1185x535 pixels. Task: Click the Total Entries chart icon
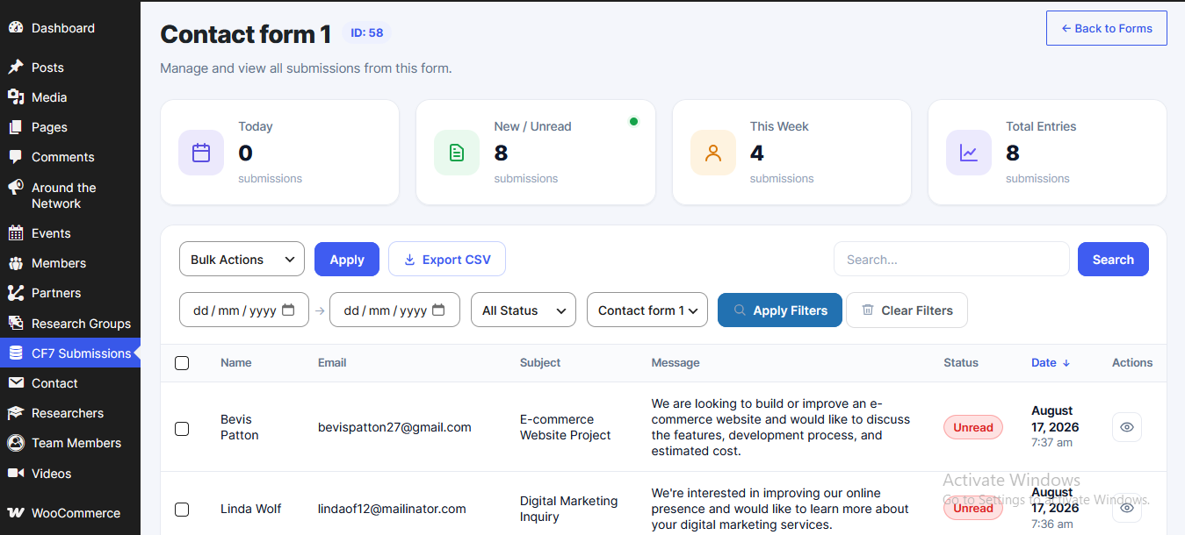[x=969, y=153]
